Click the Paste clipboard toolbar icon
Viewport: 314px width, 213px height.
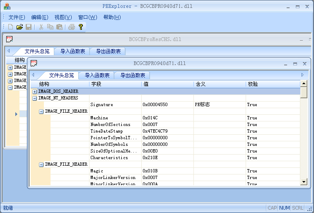coord(59,27)
